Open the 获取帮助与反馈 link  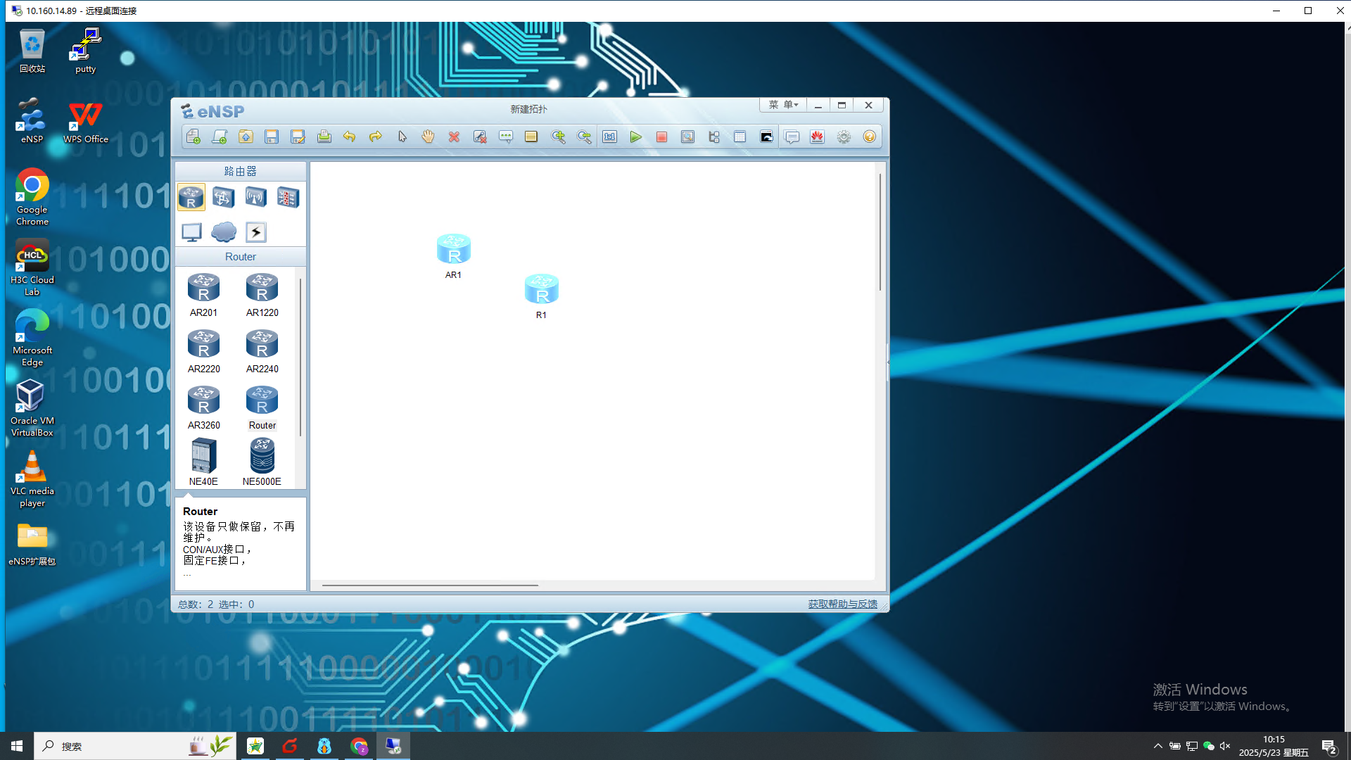tap(842, 604)
